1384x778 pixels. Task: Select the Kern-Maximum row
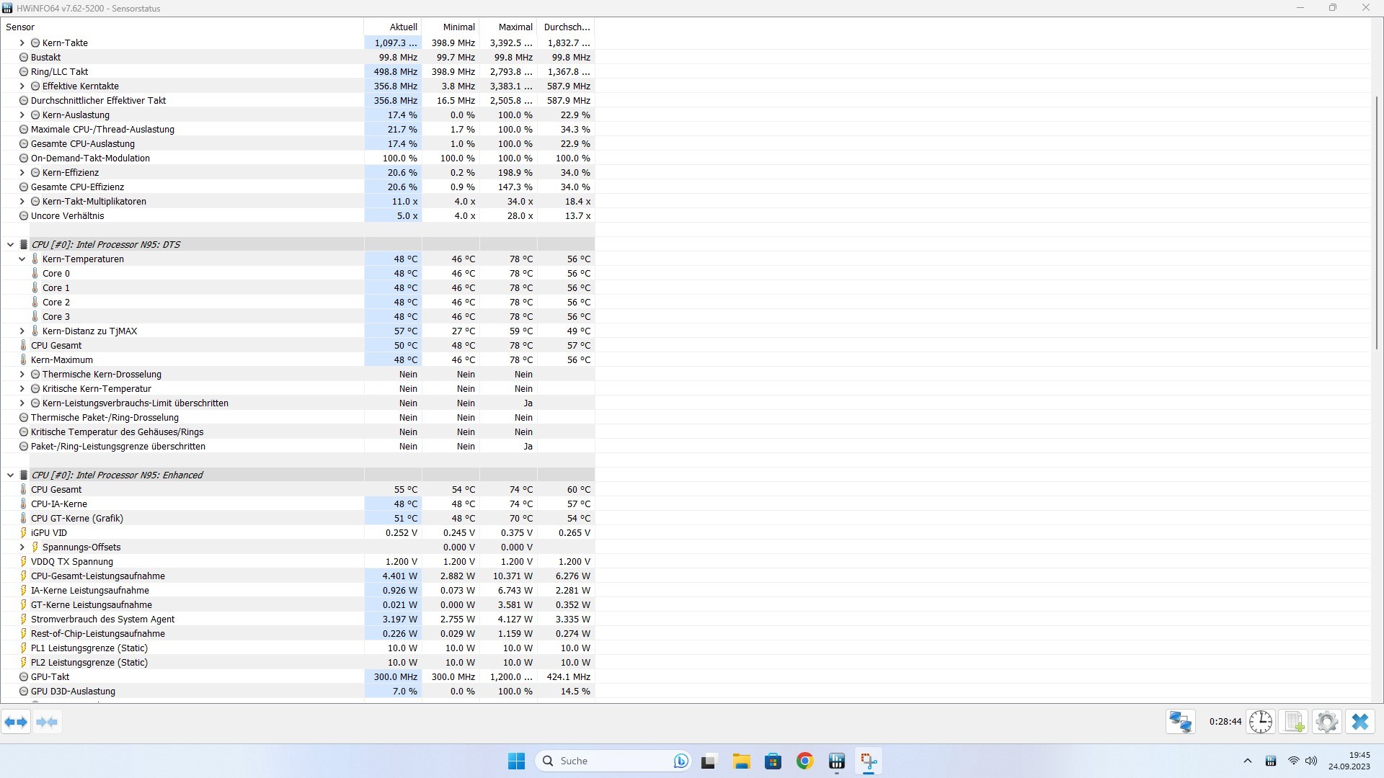click(x=298, y=359)
